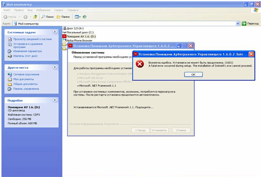The height and width of the screenshot is (177, 262).
Task: Click the installer window title icon
Action: pyautogui.click(x=70, y=46)
